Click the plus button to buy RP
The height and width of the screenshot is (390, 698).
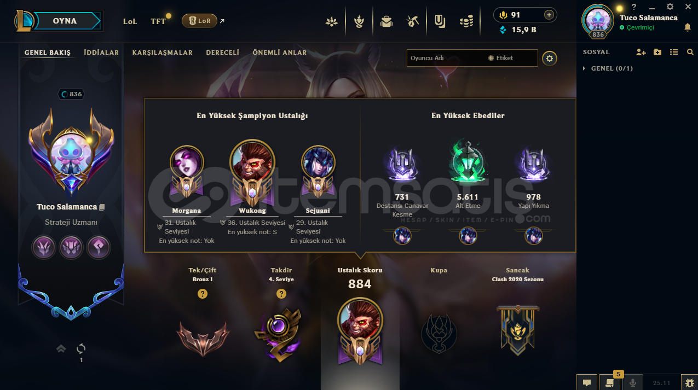pos(549,15)
